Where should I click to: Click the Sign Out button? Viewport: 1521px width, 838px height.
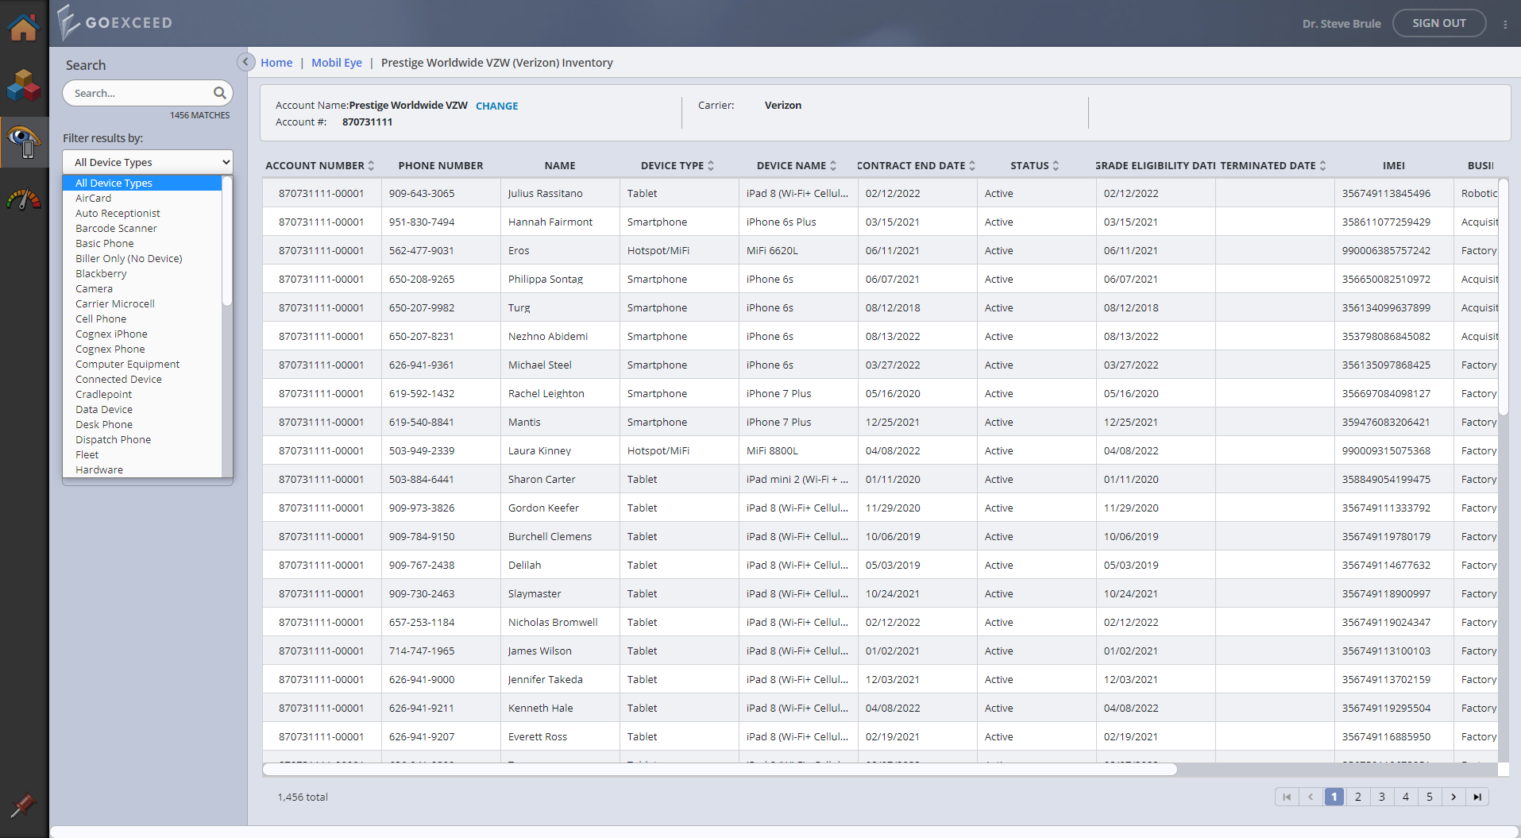click(x=1439, y=23)
